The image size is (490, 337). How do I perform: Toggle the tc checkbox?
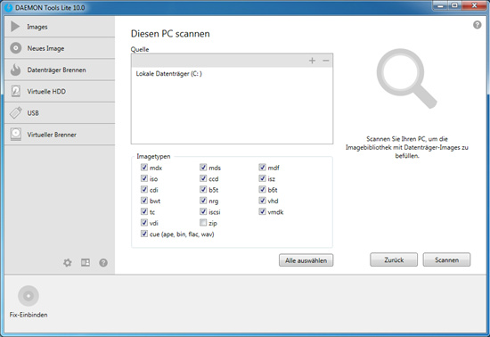[144, 211]
